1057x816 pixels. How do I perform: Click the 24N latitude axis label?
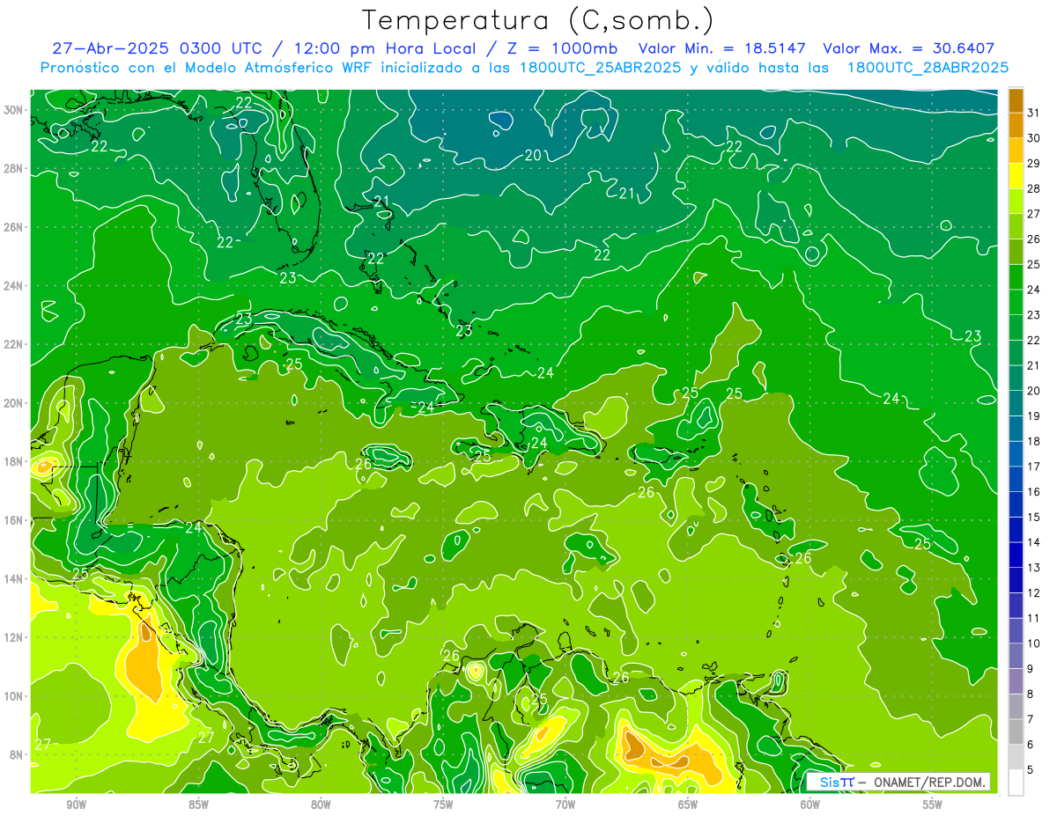(x=12, y=286)
